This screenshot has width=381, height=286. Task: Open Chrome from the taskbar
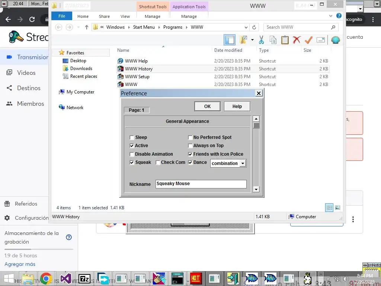(x=46, y=279)
